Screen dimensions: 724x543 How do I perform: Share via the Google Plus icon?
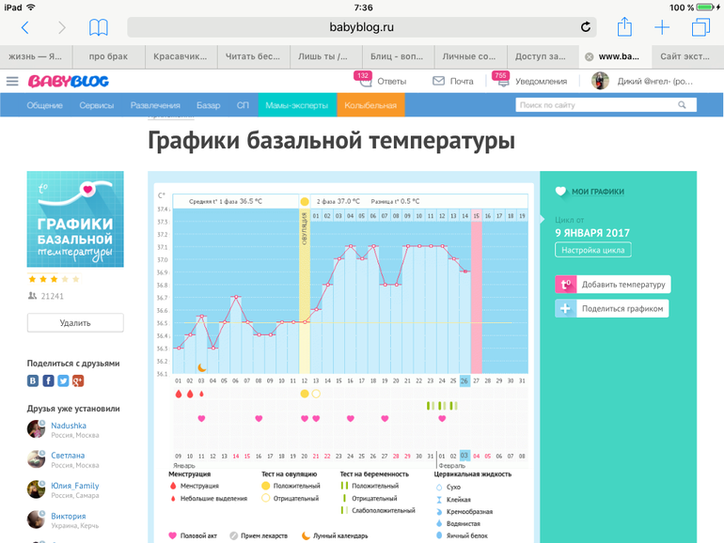click(x=78, y=380)
